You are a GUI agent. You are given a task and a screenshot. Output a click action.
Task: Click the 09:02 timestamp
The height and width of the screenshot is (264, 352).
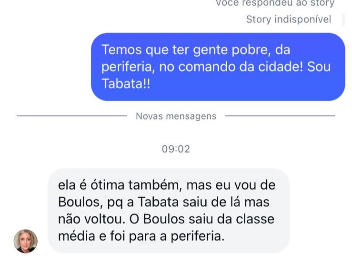[x=176, y=149]
